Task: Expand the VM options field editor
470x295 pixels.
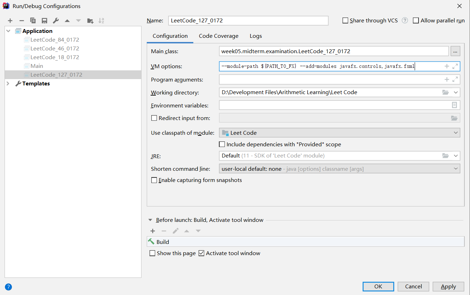Action: 456,66
